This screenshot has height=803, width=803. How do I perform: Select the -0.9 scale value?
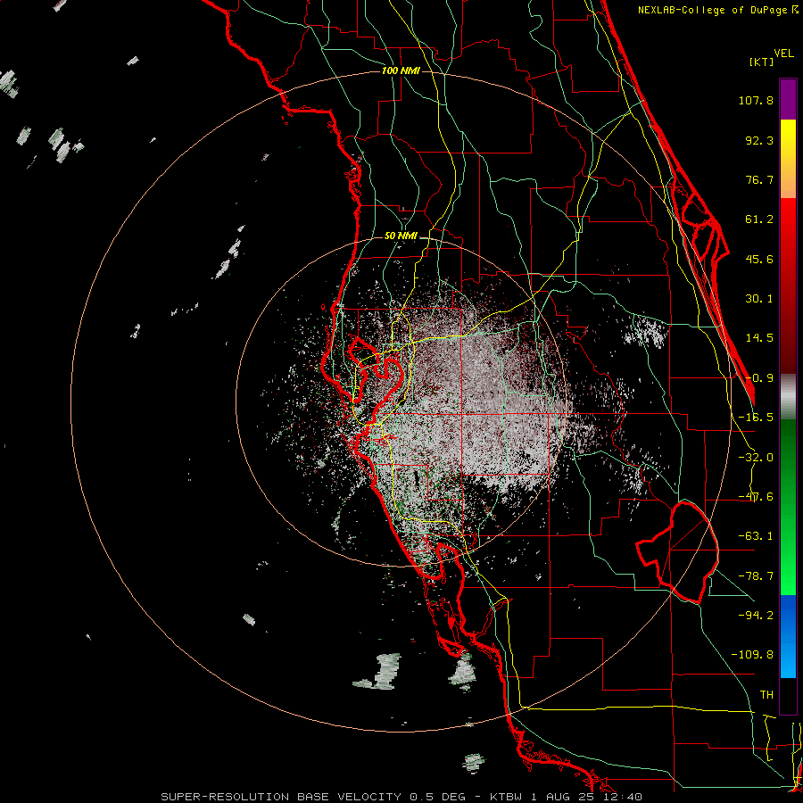[759, 378]
